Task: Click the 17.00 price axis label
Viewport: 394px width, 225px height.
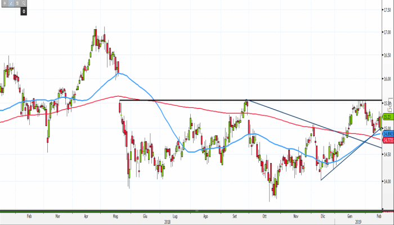Action: (387, 31)
